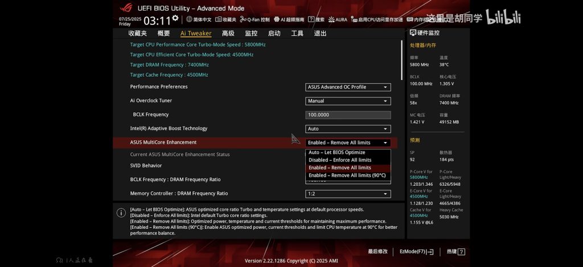Select the Ai Tweaker tab

click(x=196, y=34)
